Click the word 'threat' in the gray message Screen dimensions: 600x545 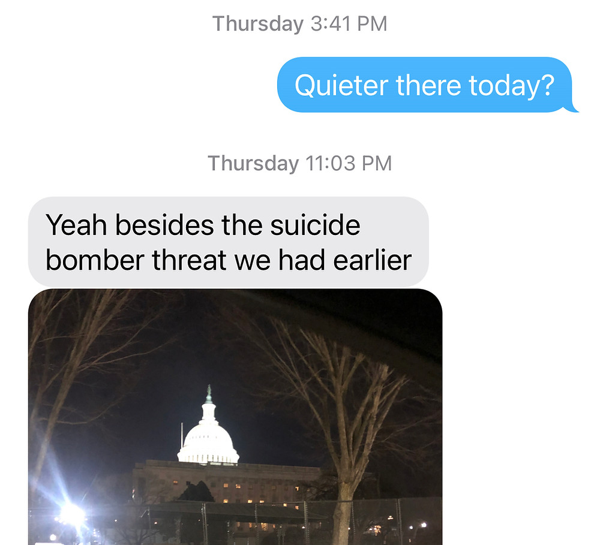(190, 260)
